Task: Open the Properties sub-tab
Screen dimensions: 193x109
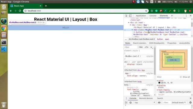Action: coord(172,43)
